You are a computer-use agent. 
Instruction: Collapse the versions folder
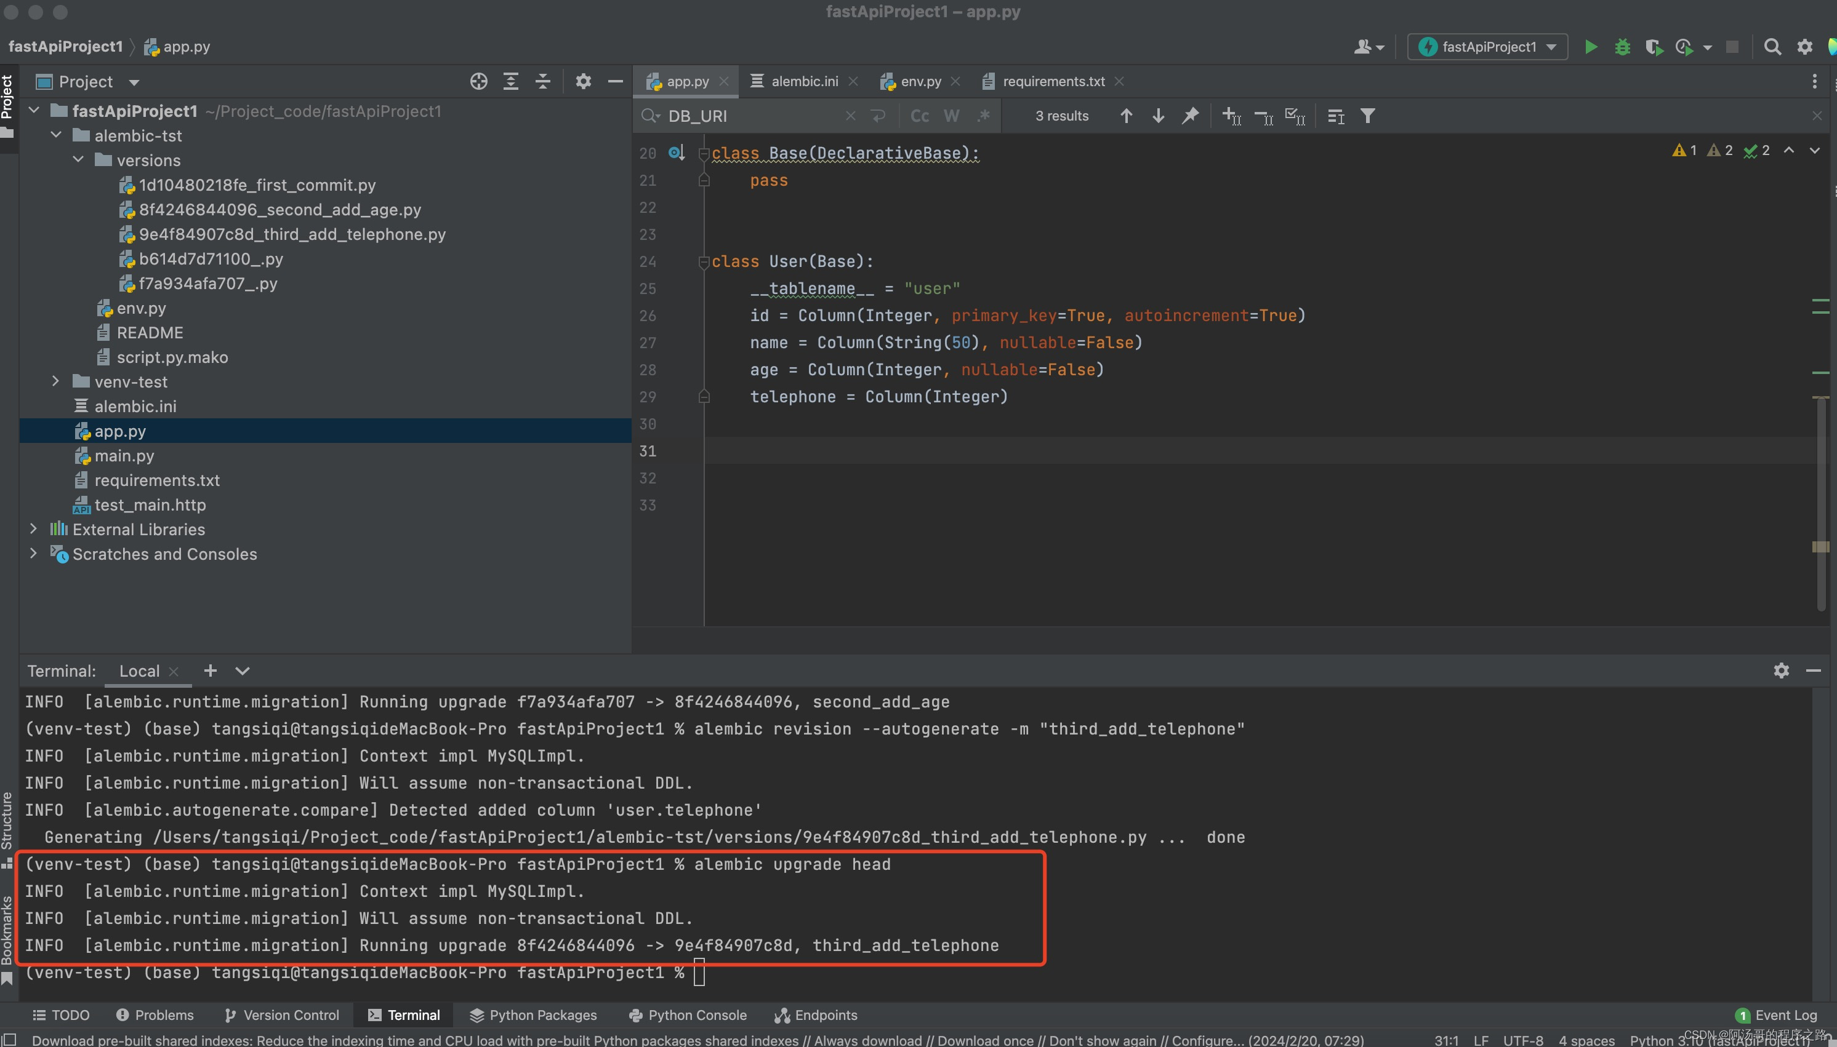pos(78,160)
